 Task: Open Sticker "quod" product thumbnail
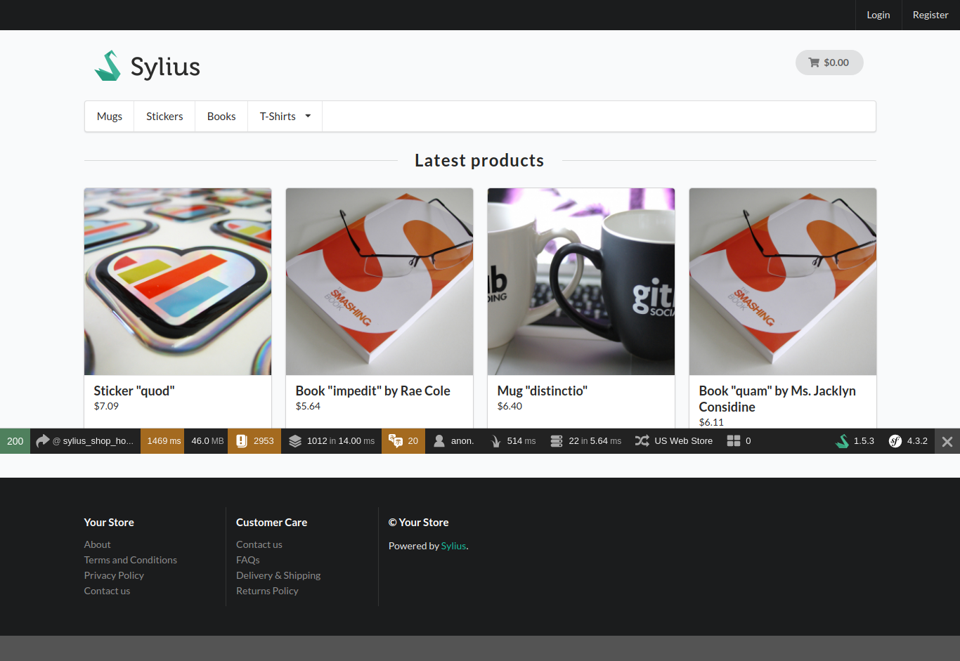click(178, 281)
